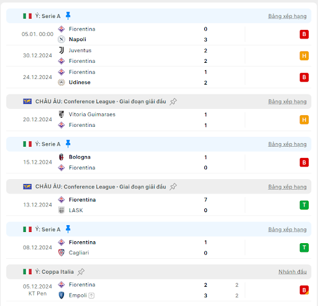The image size is (318, 306).
Task: Click the Cagliari club badge
Action: (61, 253)
